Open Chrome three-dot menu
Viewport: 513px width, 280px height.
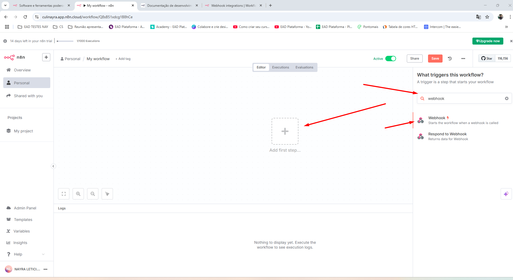(x=510, y=17)
